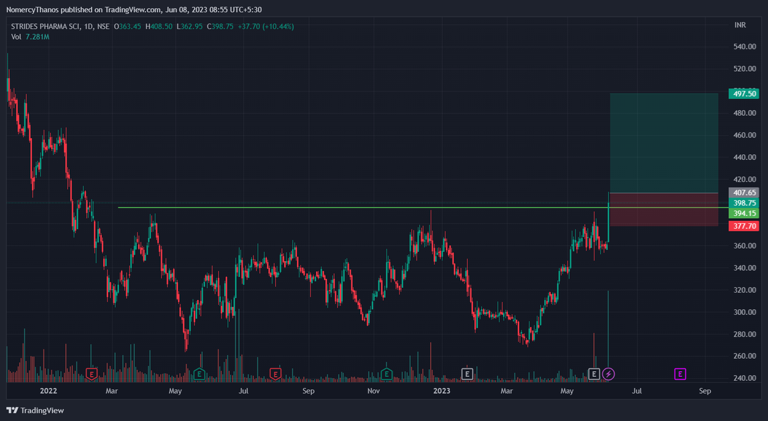Click the open value O363.45

129,27
